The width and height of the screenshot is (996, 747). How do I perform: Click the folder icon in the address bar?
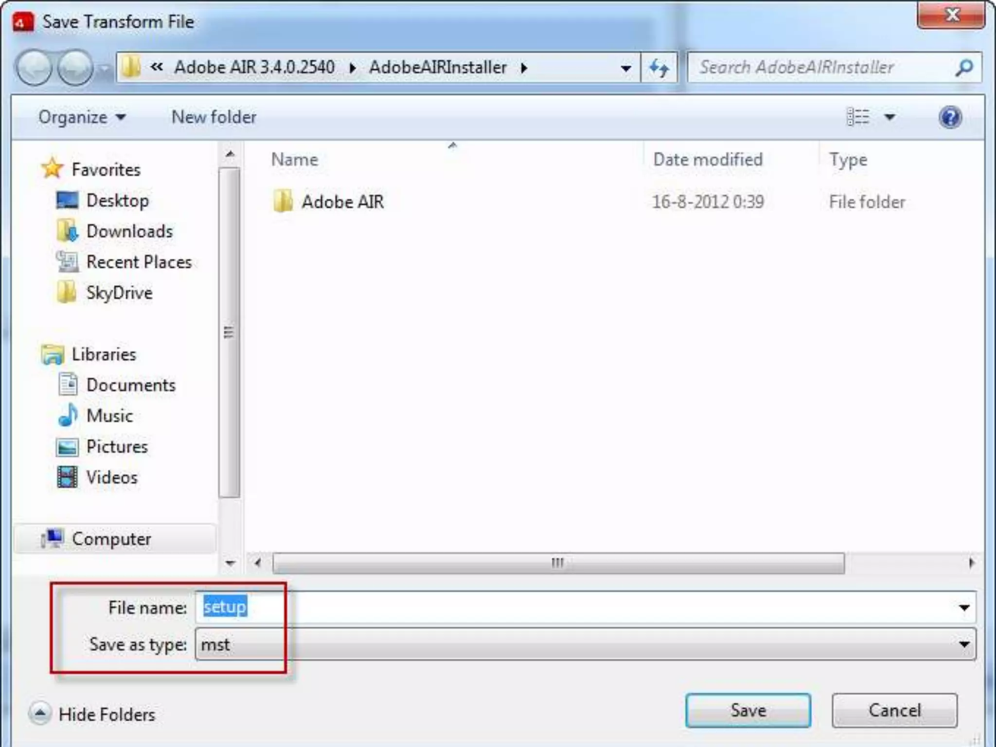(131, 67)
